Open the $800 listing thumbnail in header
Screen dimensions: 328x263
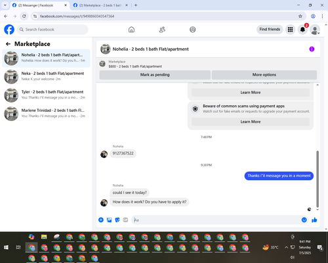point(102,64)
